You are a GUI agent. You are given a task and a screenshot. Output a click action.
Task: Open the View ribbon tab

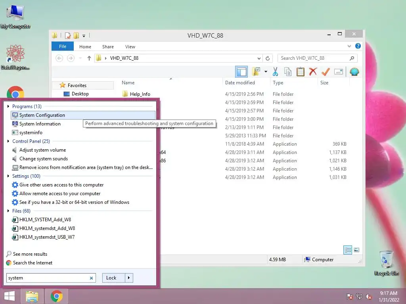pos(130,47)
